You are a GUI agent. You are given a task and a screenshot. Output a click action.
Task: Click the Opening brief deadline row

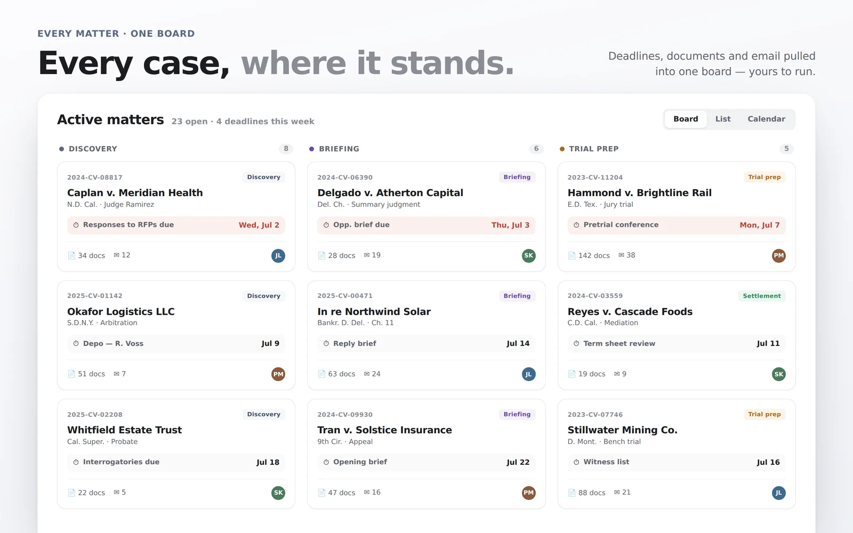(426, 462)
